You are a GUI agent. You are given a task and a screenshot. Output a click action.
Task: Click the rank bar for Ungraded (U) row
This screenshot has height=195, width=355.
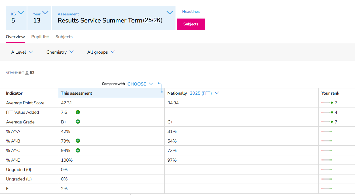(x=327, y=179)
